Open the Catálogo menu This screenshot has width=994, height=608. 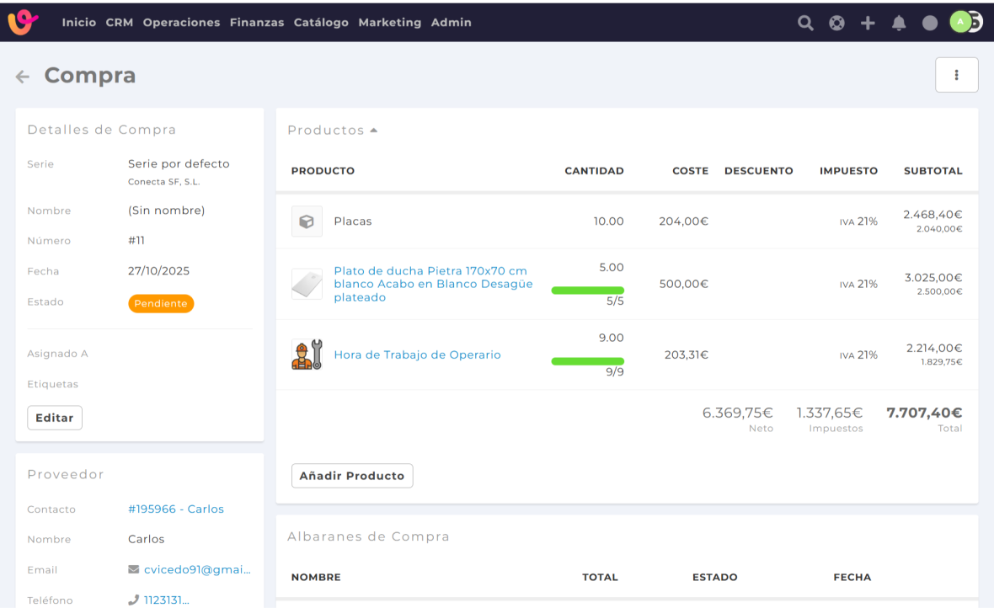pos(321,23)
